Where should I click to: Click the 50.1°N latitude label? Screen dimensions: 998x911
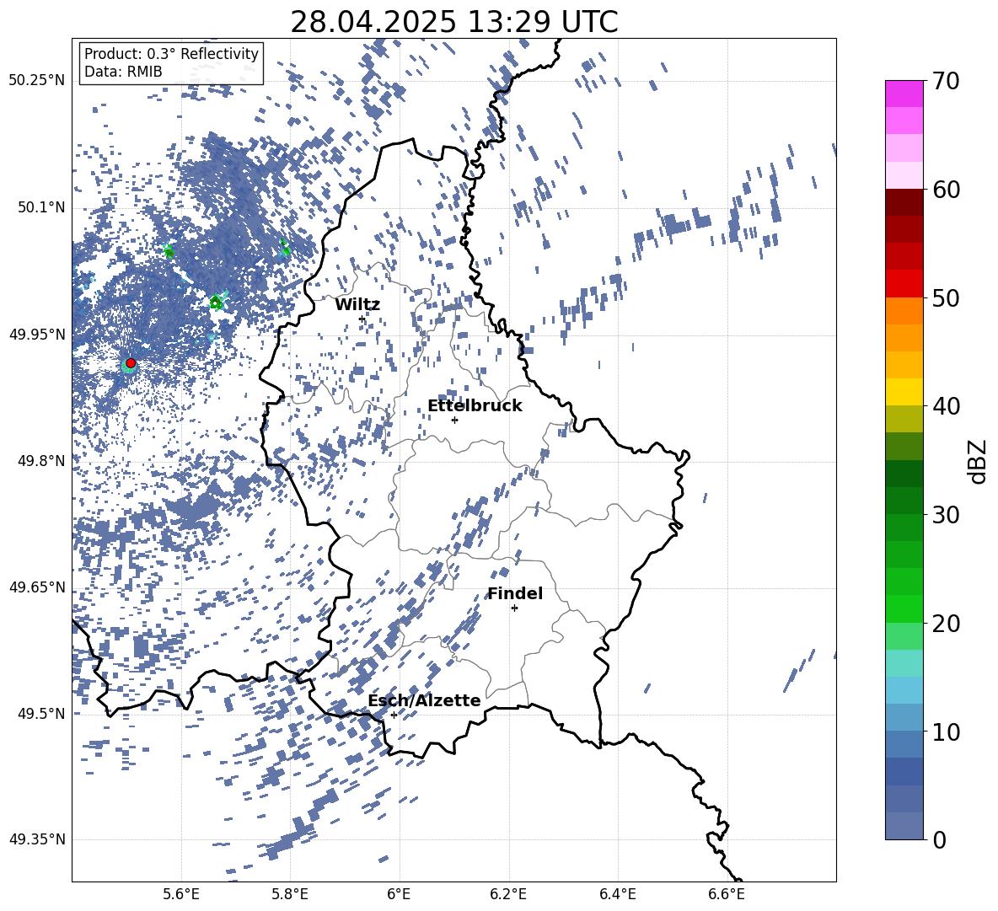[42, 207]
